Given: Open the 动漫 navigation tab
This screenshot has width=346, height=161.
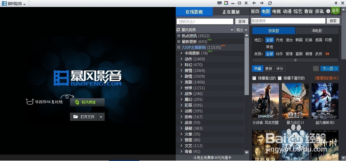Looking at the screenshot, I should point(287,11).
